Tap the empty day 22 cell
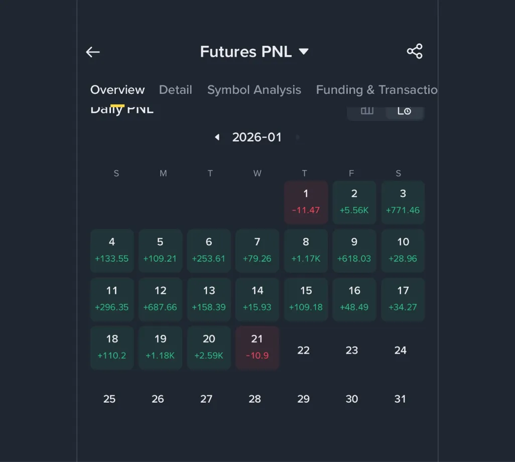This screenshot has height=462, width=515. tap(303, 351)
